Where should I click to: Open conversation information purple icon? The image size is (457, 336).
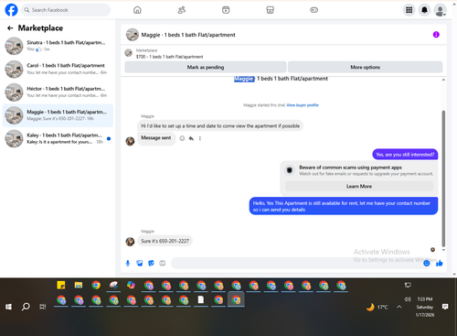point(436,35)
